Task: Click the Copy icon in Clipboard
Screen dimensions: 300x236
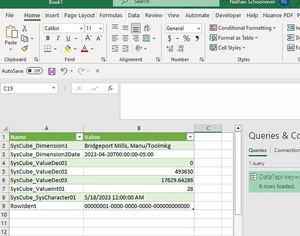Action: (x=25, y=38)
